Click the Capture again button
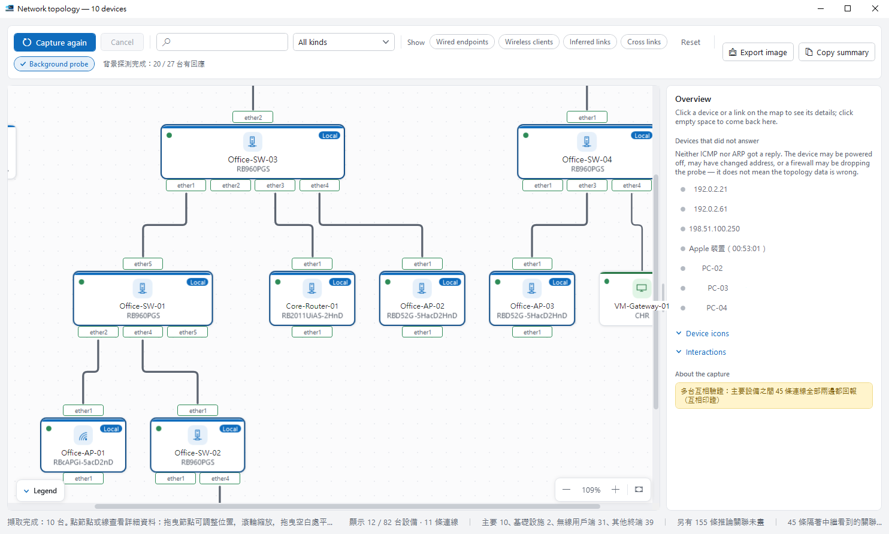The height and width of the screenshot is (534, 889). point(55,43)
